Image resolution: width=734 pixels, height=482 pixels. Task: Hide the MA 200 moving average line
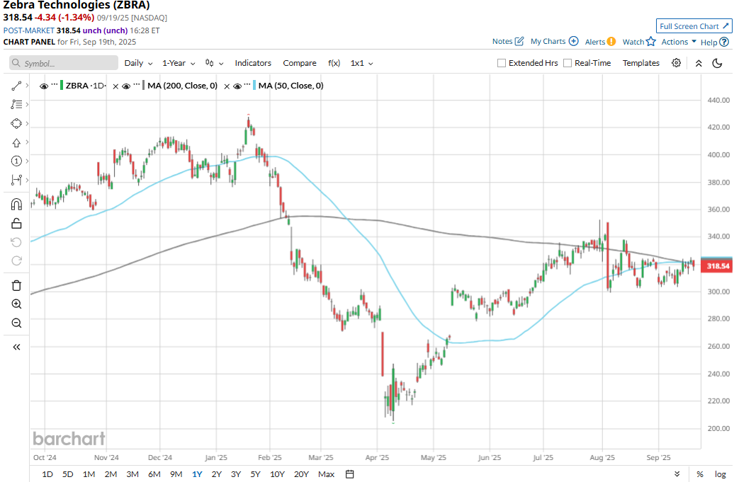(126, 86)
